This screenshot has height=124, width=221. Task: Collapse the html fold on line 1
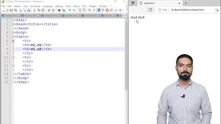[x=13, y=20]
